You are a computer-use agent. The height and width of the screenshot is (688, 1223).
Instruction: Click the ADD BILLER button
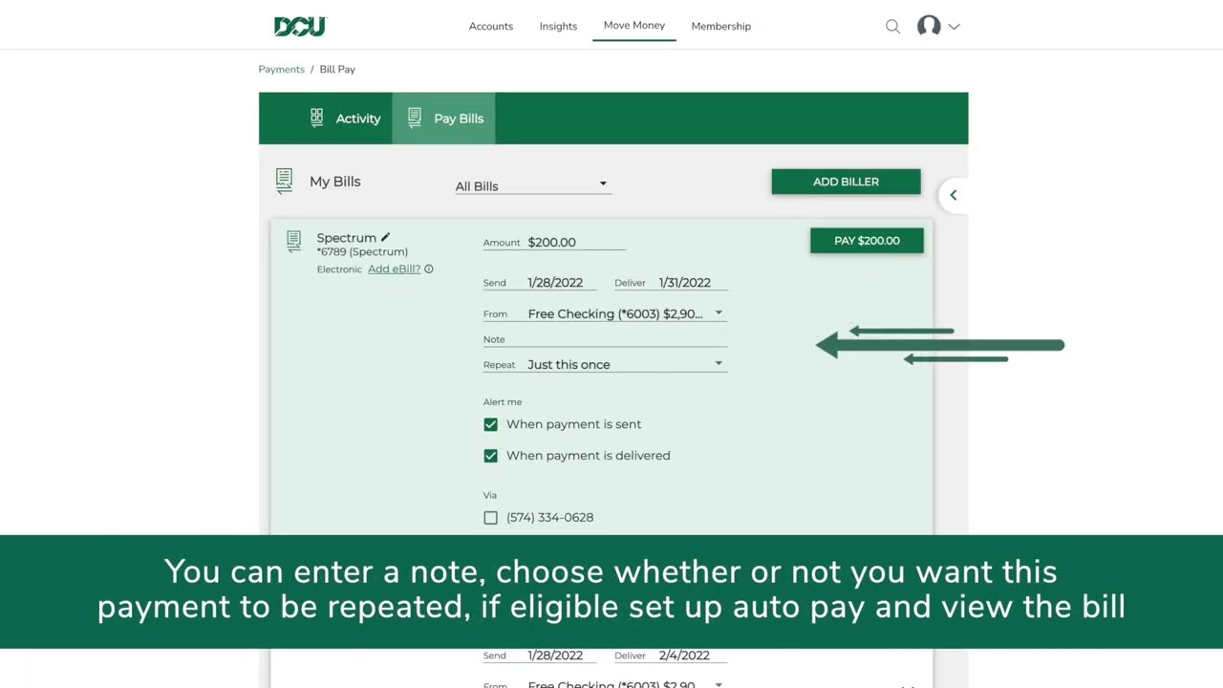click(846, 182)
